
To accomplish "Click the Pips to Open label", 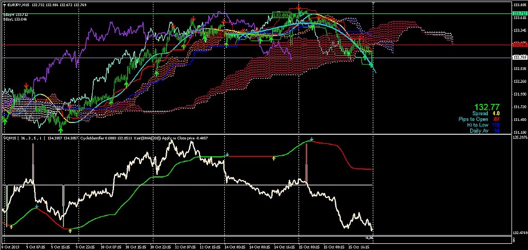I will click(473, 119).
